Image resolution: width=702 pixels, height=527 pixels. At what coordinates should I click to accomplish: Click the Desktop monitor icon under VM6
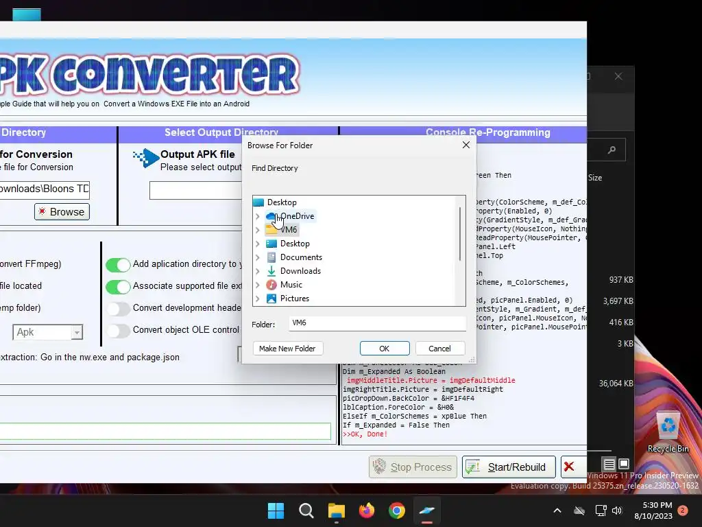point(271,244)
